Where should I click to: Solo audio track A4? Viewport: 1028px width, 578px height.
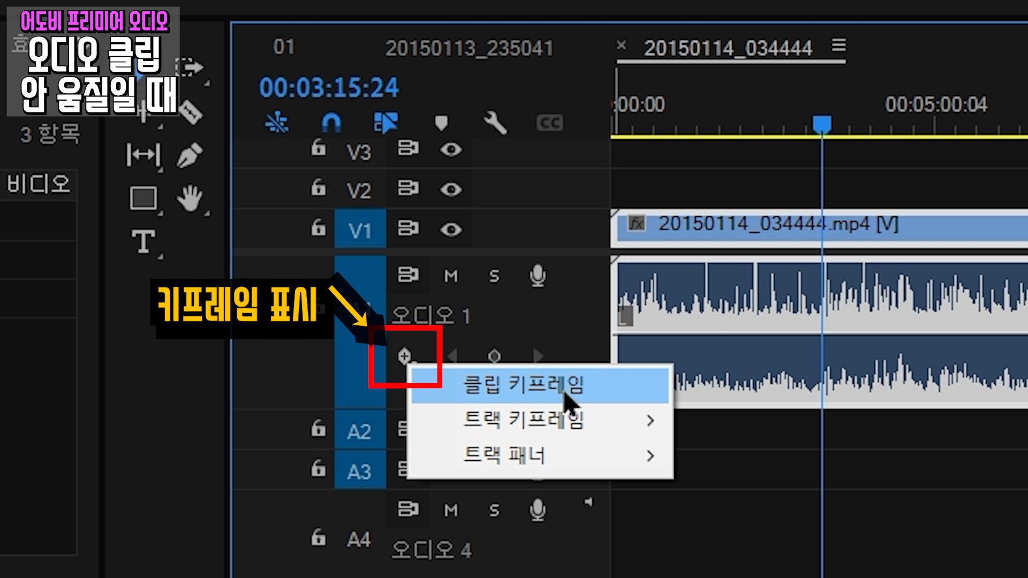pos(494,511)
